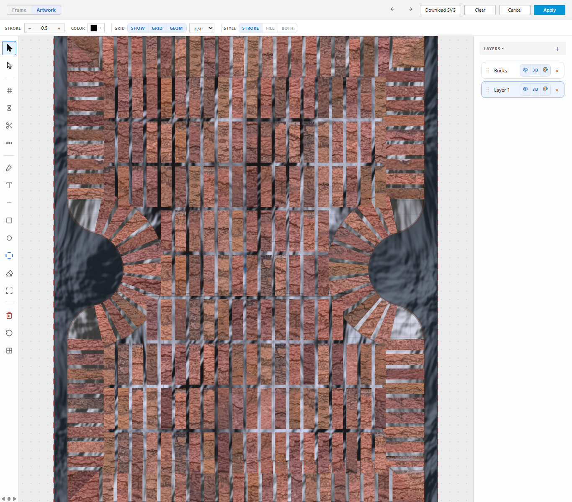Screen dimensions: 572x502
Task: Toggle the grid SHOW option
Action: click(138, 28)
